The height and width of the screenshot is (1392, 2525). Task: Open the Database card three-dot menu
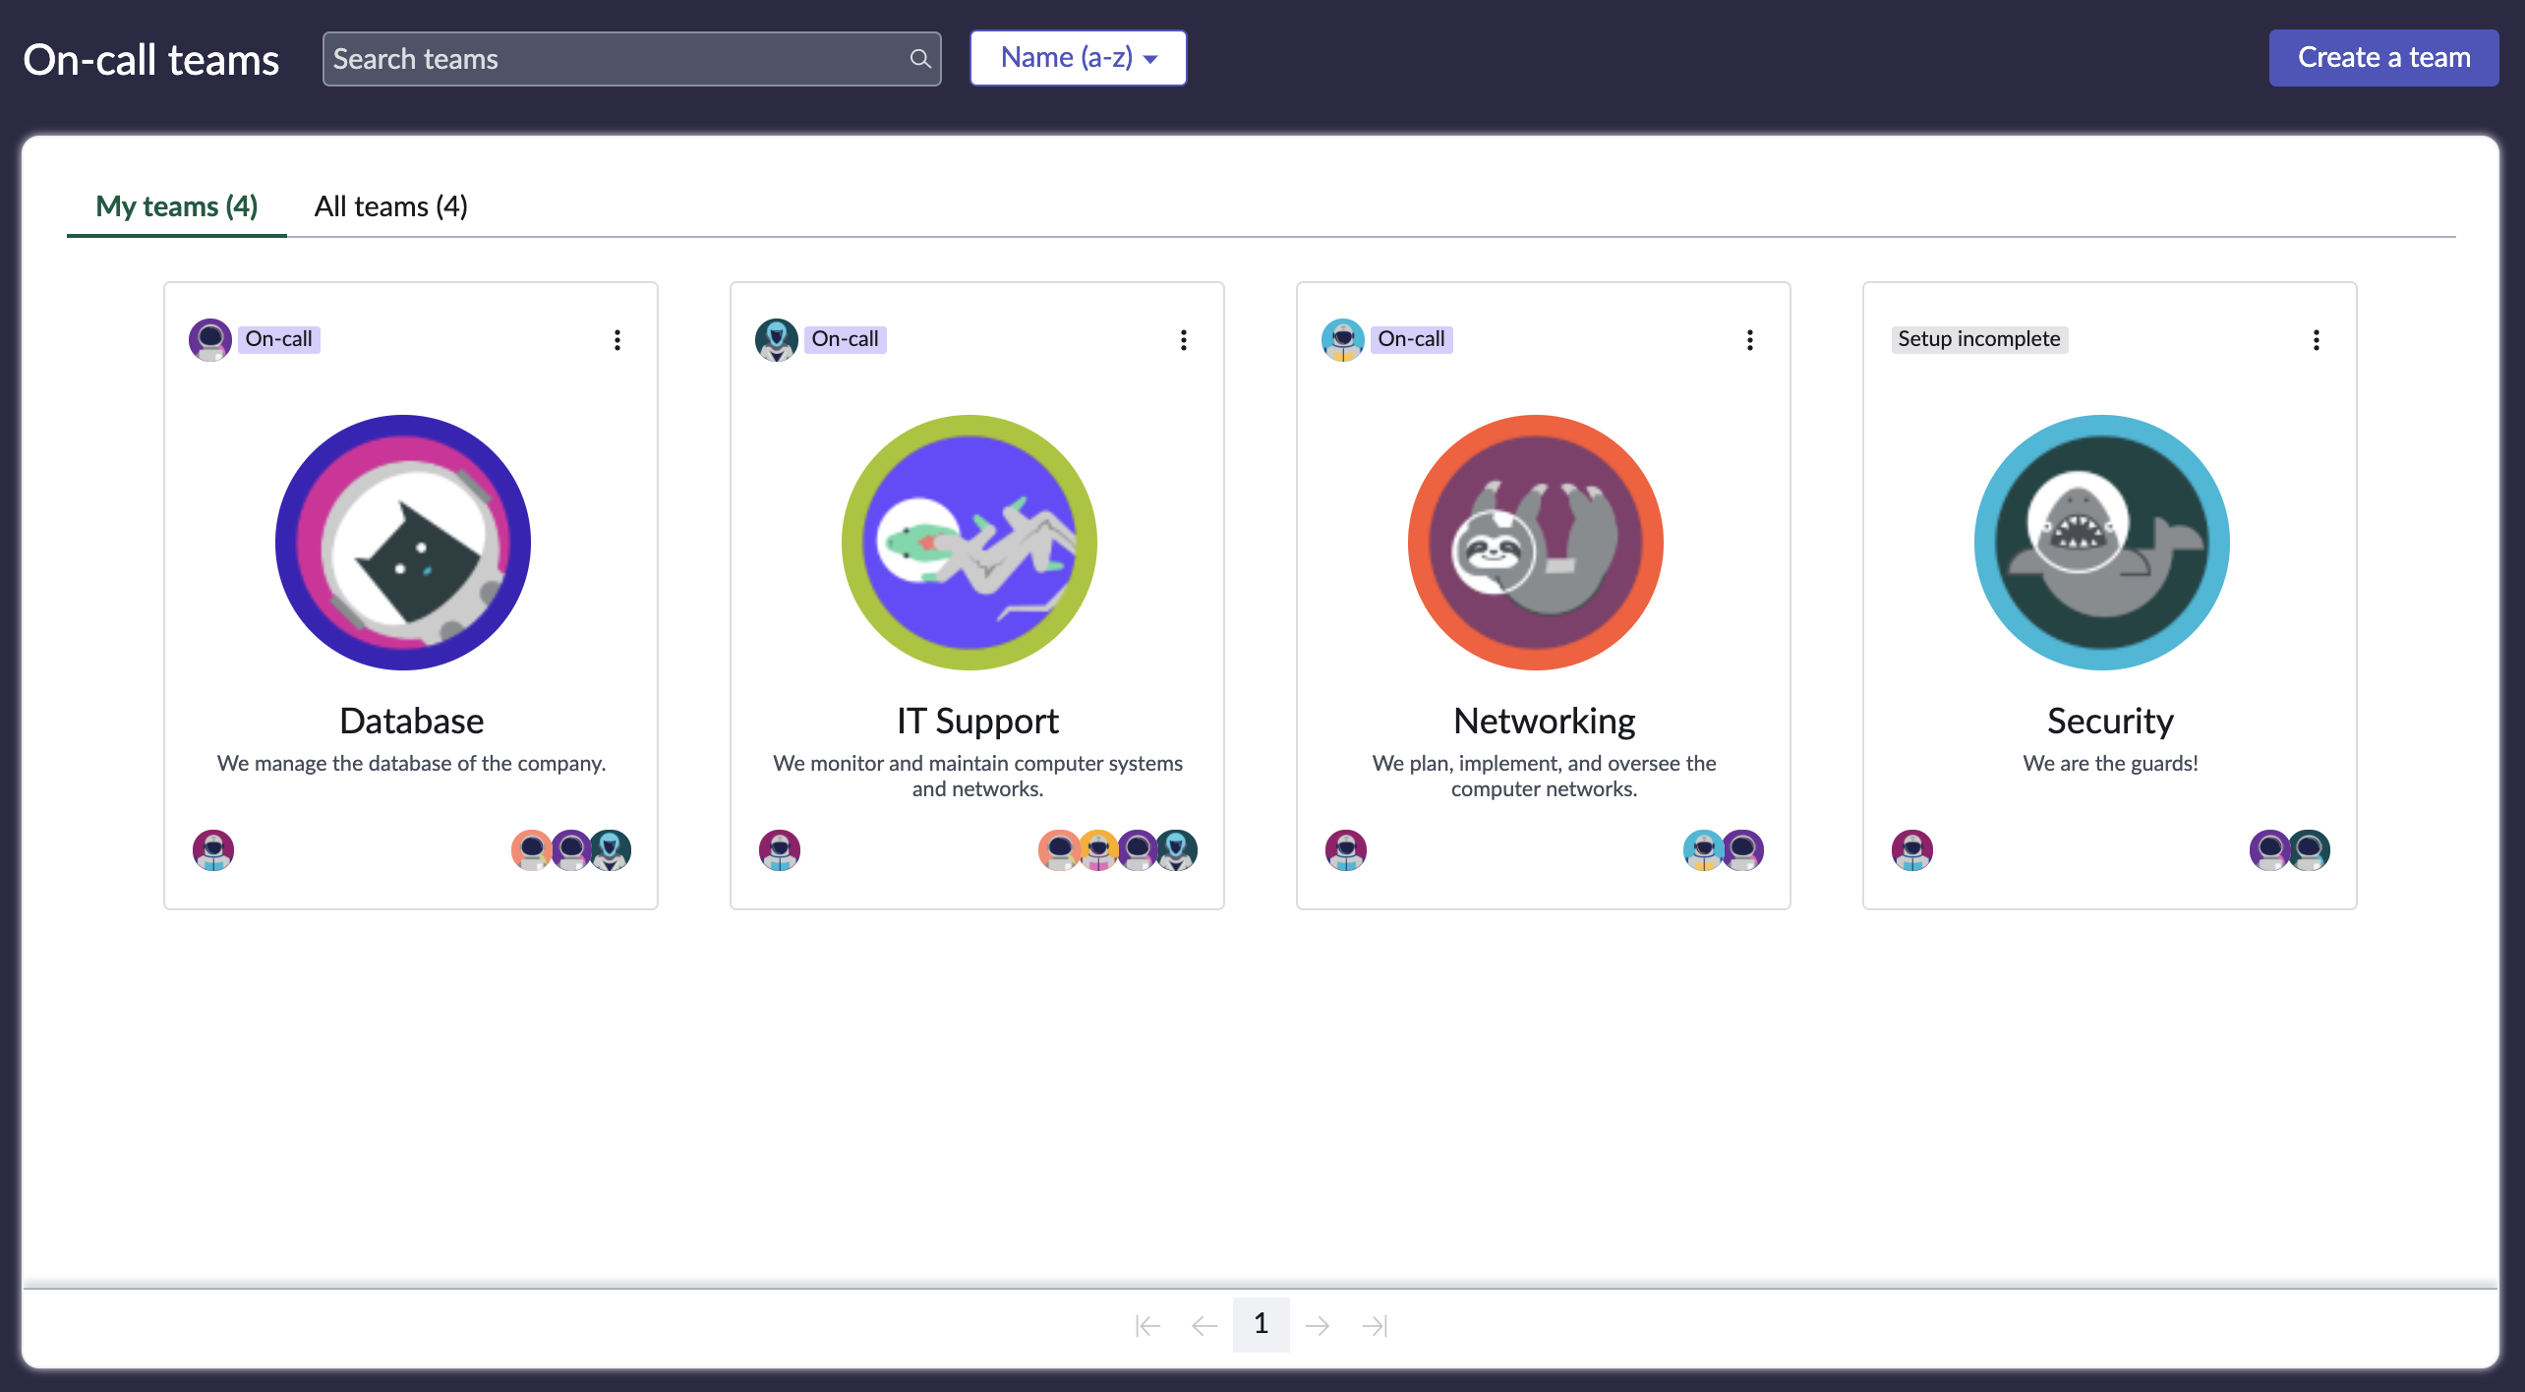click(617, 340)
